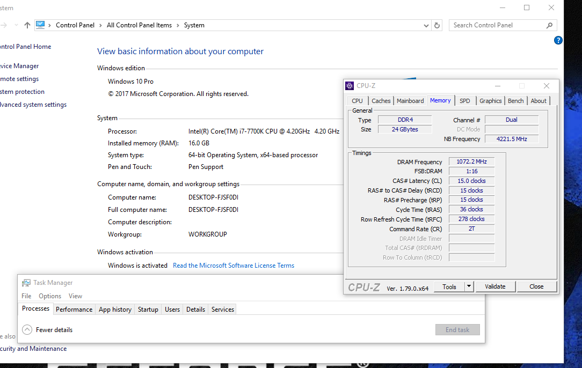Click the Tools button in CPU-Z
The width and height of the screenshot is (582, 368).
[449, 286]
